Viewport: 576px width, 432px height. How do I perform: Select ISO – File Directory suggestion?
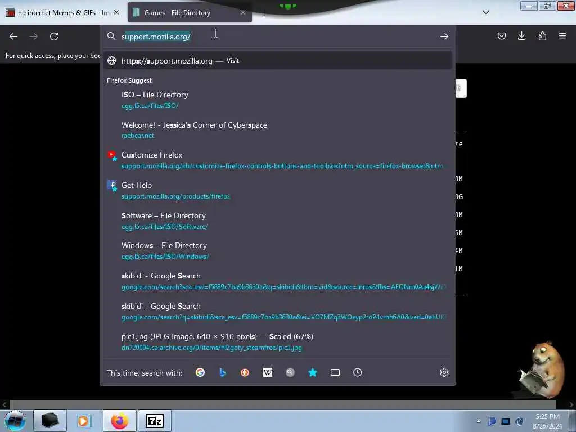pyautogui.click(x=278, y=100)
